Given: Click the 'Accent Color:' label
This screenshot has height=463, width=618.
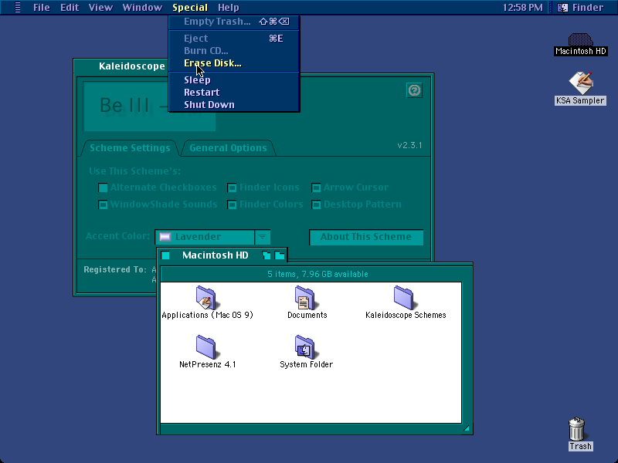Looking at the screenshot, I should pyautogui.click(x=117, y=236).
